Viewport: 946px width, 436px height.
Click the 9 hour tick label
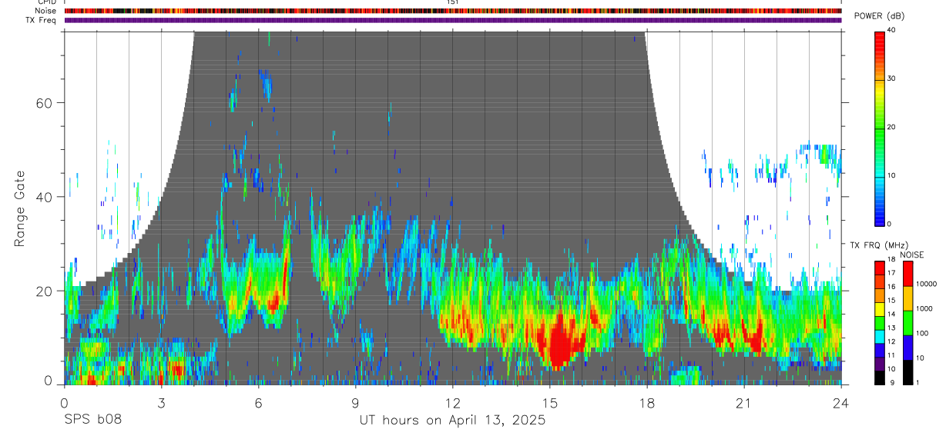pos(355,402)
